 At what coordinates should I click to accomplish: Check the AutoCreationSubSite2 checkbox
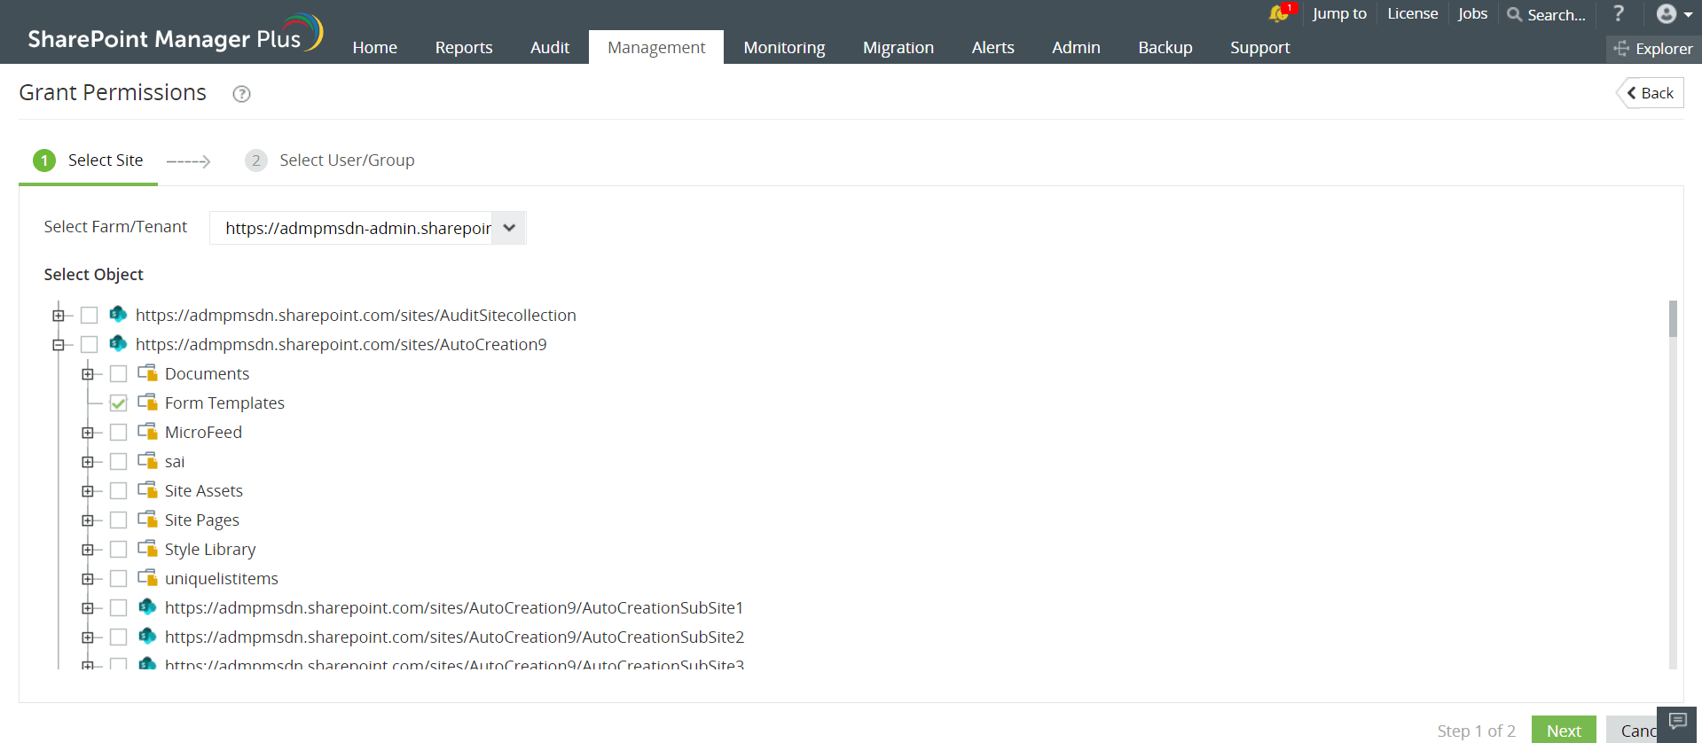(118, 637)
